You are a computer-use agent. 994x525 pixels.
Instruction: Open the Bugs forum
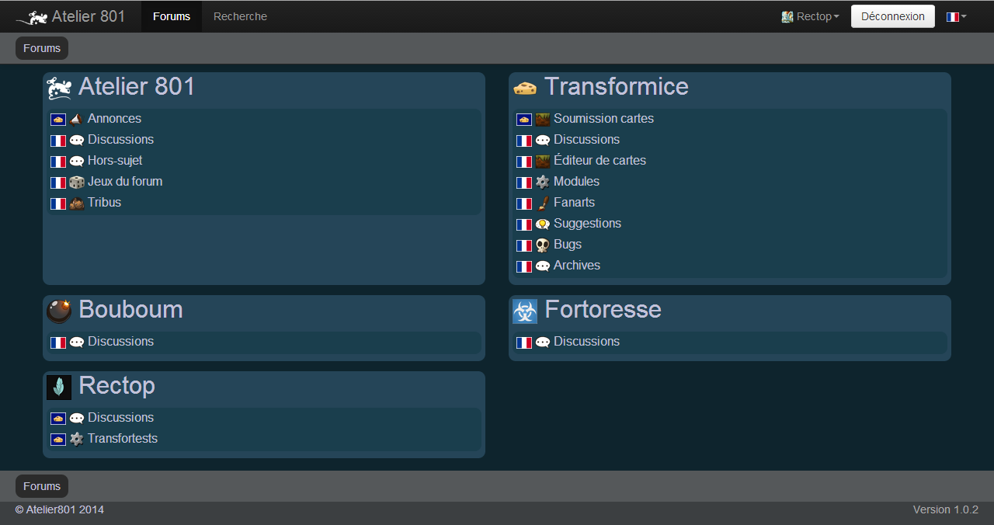568,245
